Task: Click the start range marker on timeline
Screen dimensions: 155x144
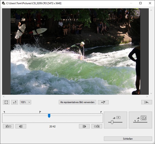Action: [4, 112]
